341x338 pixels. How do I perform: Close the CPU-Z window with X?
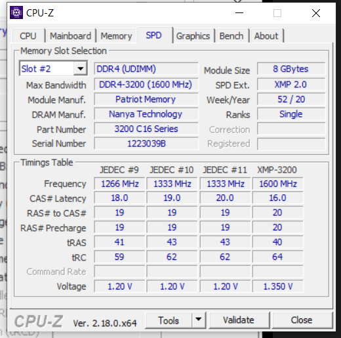[x=316, y=13]
